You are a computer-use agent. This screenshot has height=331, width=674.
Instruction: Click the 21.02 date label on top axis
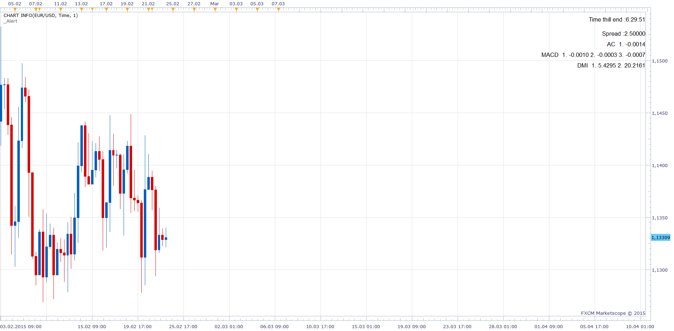148,4
